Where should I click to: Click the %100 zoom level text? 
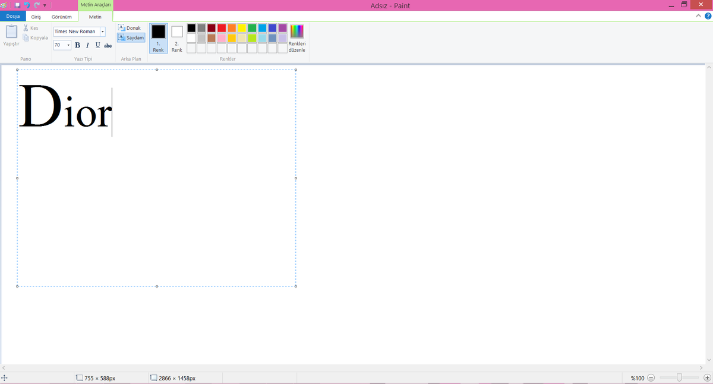638,378
